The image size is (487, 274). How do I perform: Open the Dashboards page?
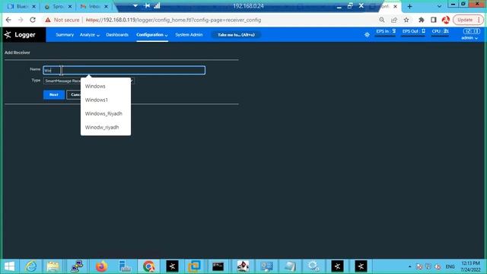click(x=117, y=35)
